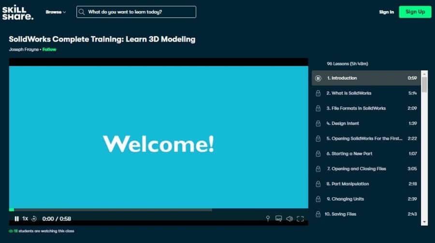
Task: Select lesson '5. Opening SolidWorks For the First...'
Action: tap(366, 138)
